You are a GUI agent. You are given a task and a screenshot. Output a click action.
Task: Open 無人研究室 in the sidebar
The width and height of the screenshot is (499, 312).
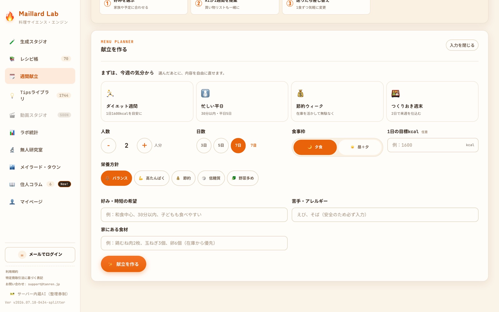40,150
